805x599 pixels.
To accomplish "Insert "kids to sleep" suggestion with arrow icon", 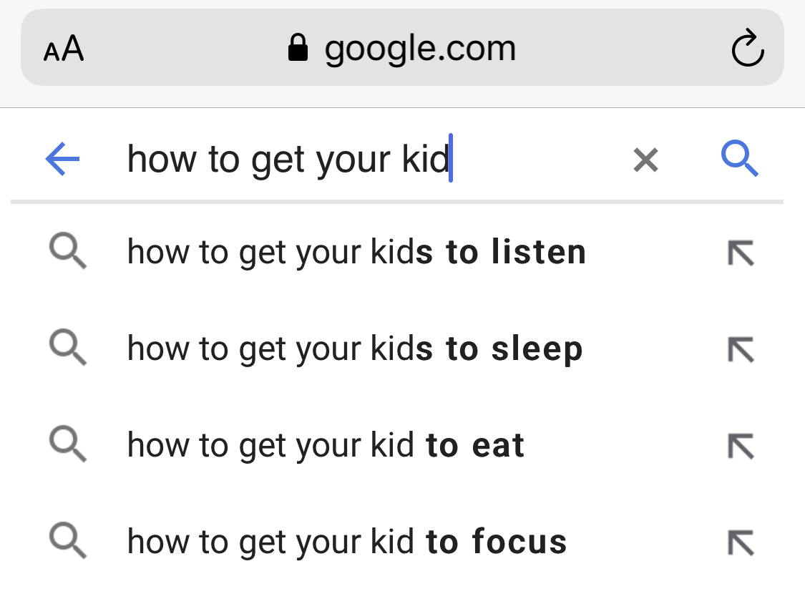I will [x=741, y=349].
